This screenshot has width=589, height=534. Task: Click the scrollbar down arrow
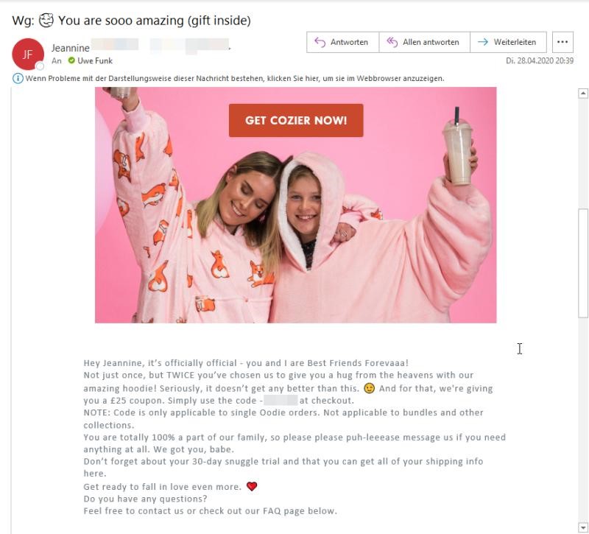(x=582, y=527)
